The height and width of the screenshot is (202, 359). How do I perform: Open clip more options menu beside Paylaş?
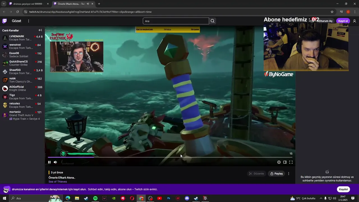[289, 174]
